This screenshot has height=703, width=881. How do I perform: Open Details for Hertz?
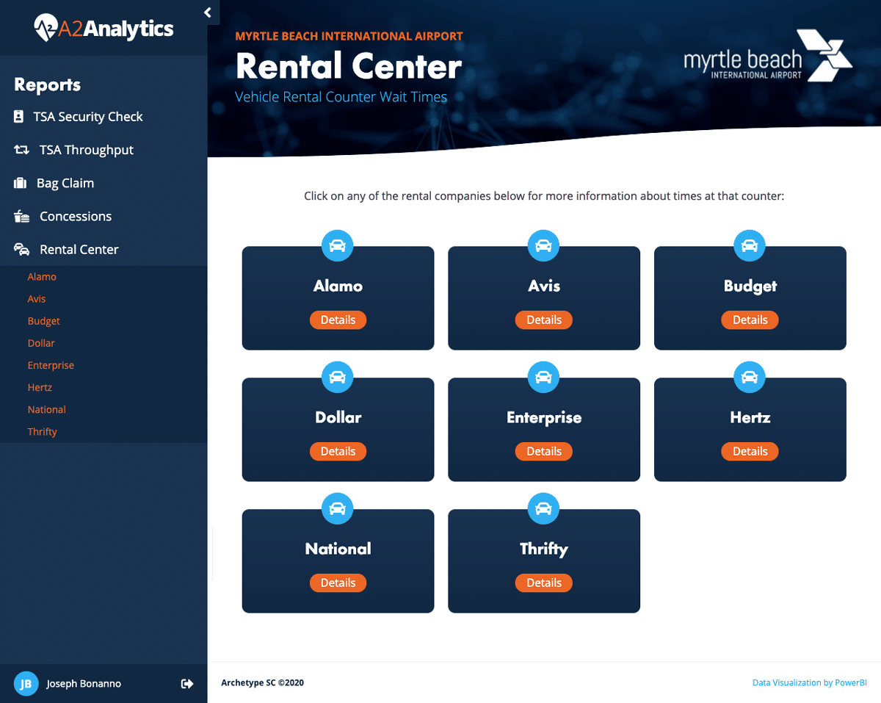(750, 452)
